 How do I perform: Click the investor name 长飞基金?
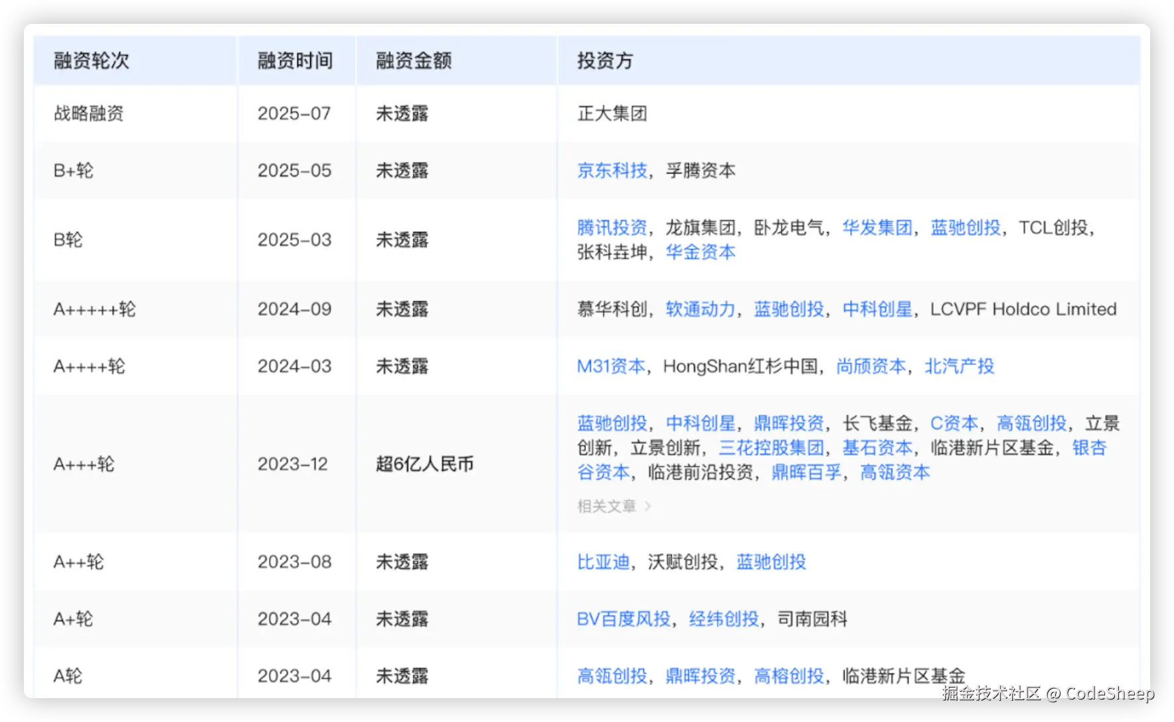point(877,423)
